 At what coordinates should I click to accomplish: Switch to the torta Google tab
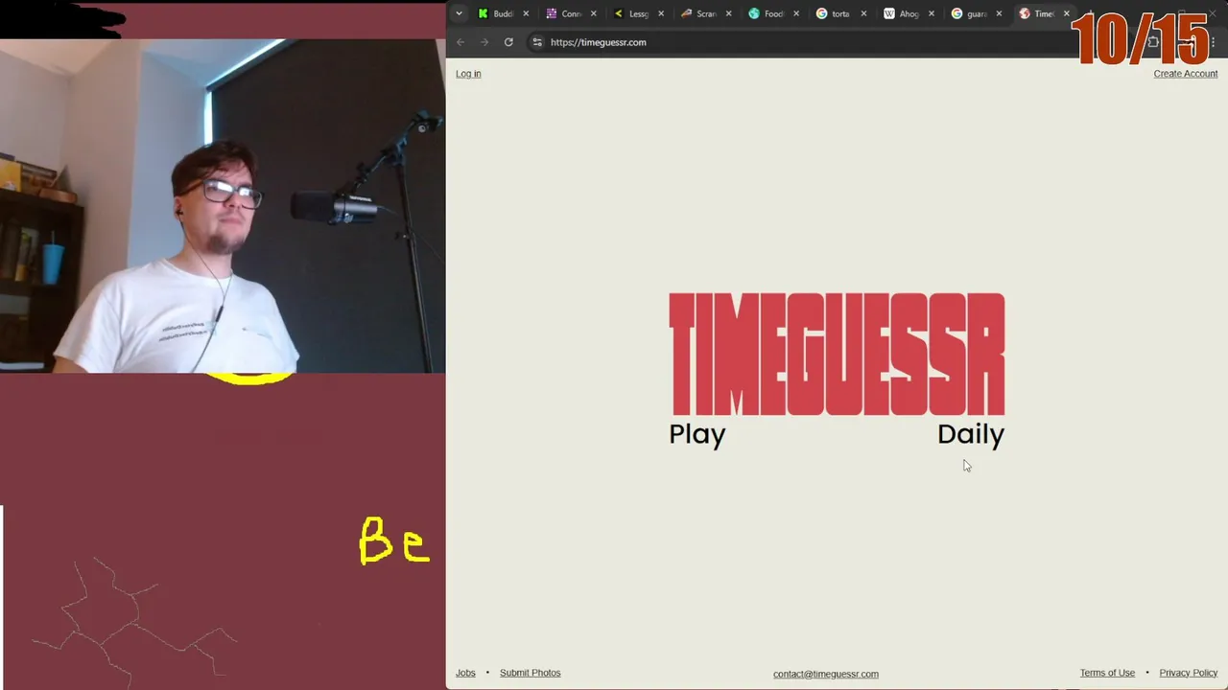point(840,13)
